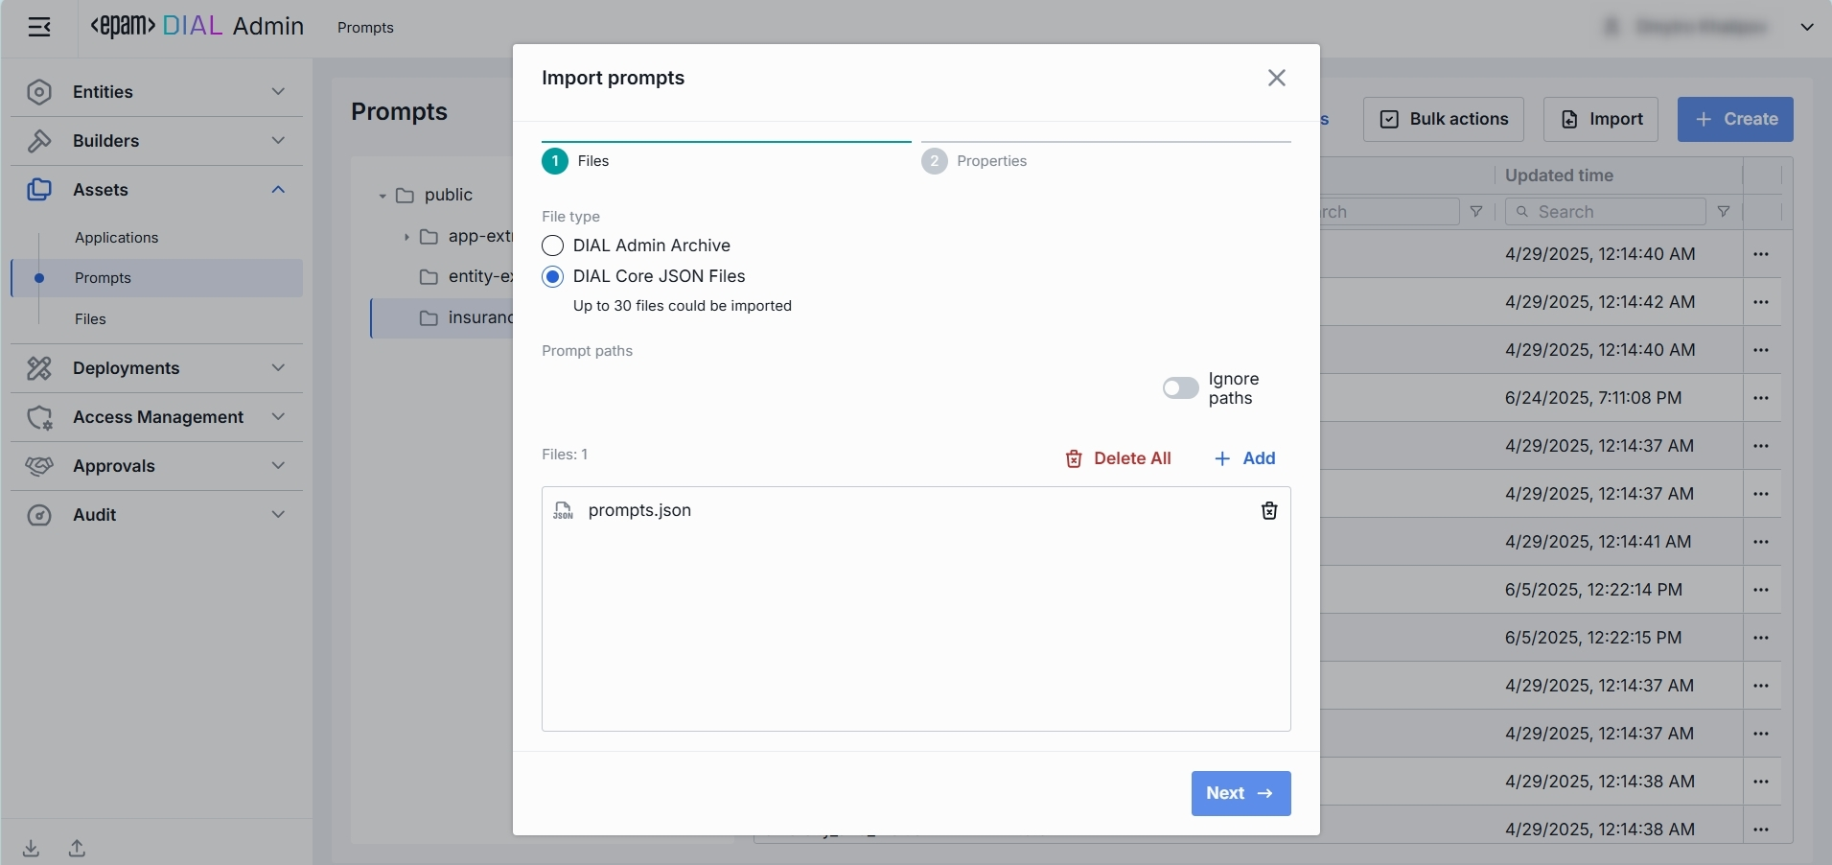Click the hamburger menu collapse icon
Viewport: 1832px width, 865px height.
39,27
